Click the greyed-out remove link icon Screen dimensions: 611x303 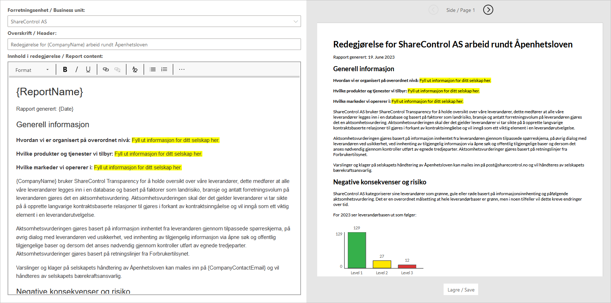click(117, 70)
